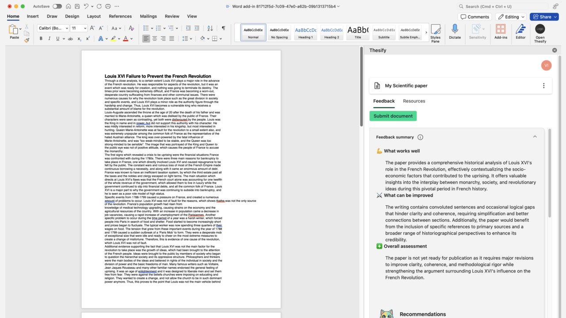Toggle bold formatting
Viewport: 566px width, 318px height.
[x=41, y=38]
